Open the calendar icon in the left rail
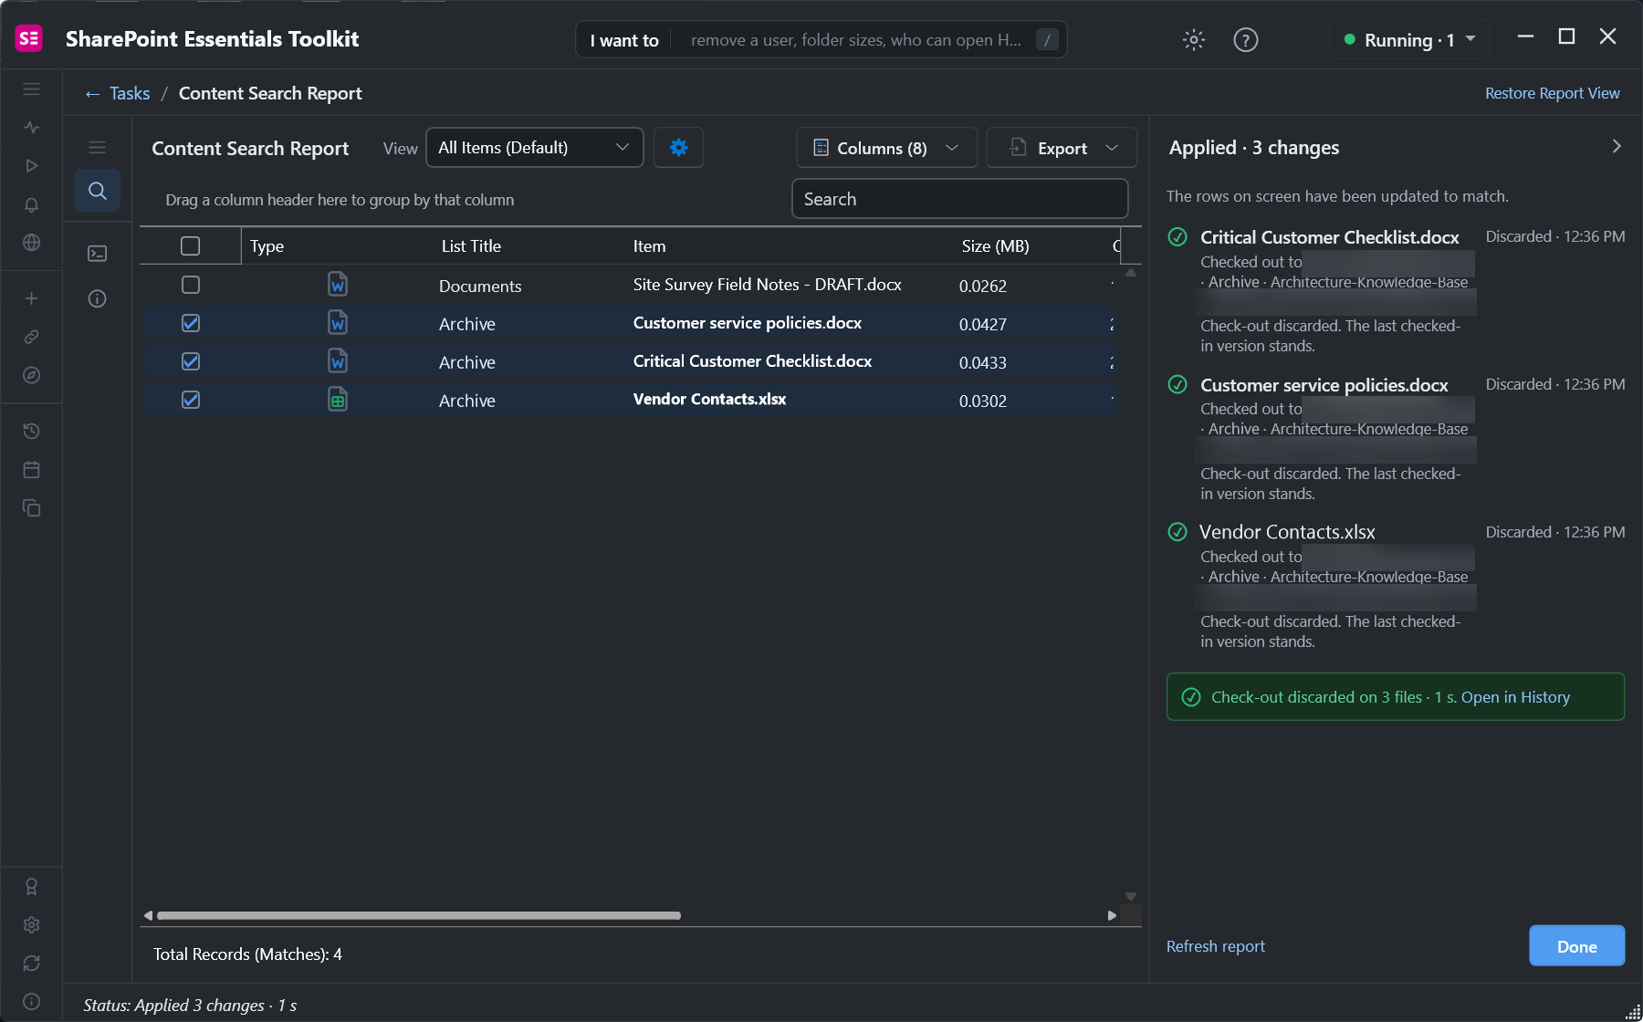 32,469
